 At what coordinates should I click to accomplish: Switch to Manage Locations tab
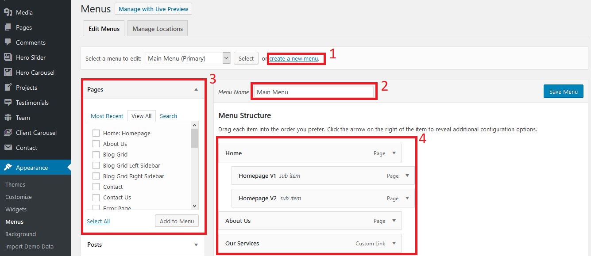coord(157,29)
